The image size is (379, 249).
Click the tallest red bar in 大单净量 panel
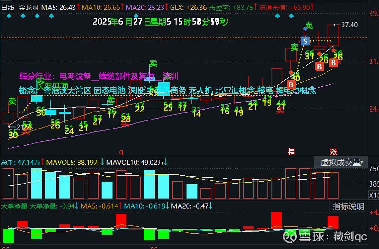pos(277,220)
